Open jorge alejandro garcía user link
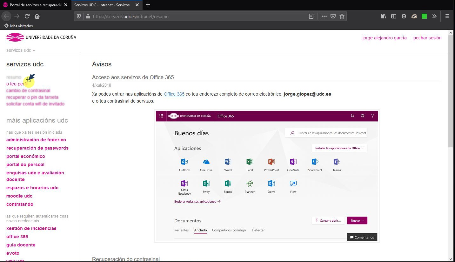Viewport: 455px width, 262px height. (x=385, y=38)
